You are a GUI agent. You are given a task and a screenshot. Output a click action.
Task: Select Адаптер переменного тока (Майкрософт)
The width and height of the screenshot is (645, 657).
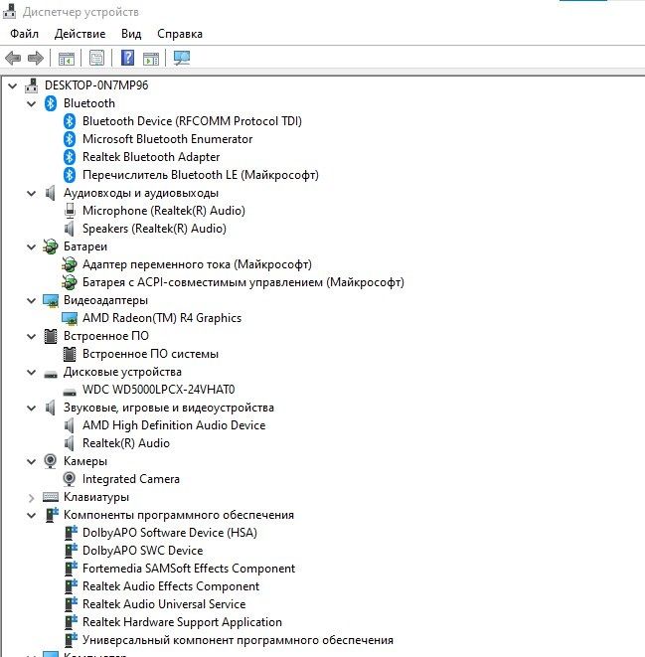click(x=197, y=264)
